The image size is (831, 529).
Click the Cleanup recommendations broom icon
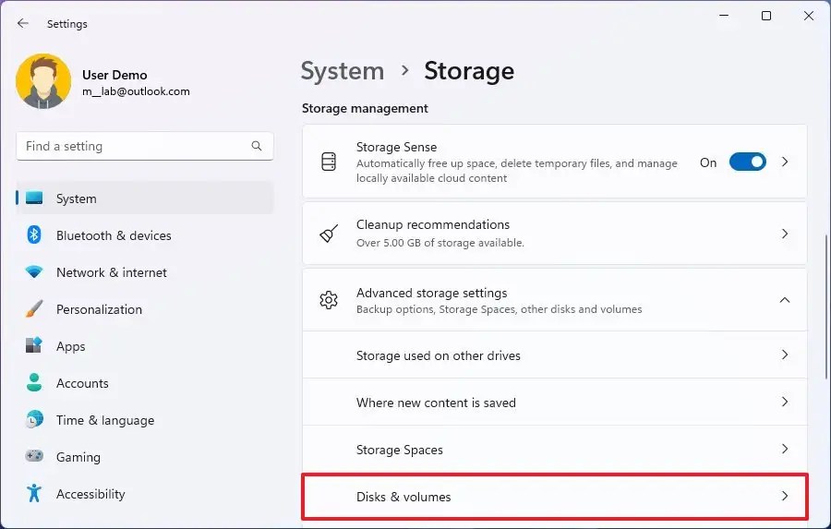pyautogui.click(x=329, y=234)
